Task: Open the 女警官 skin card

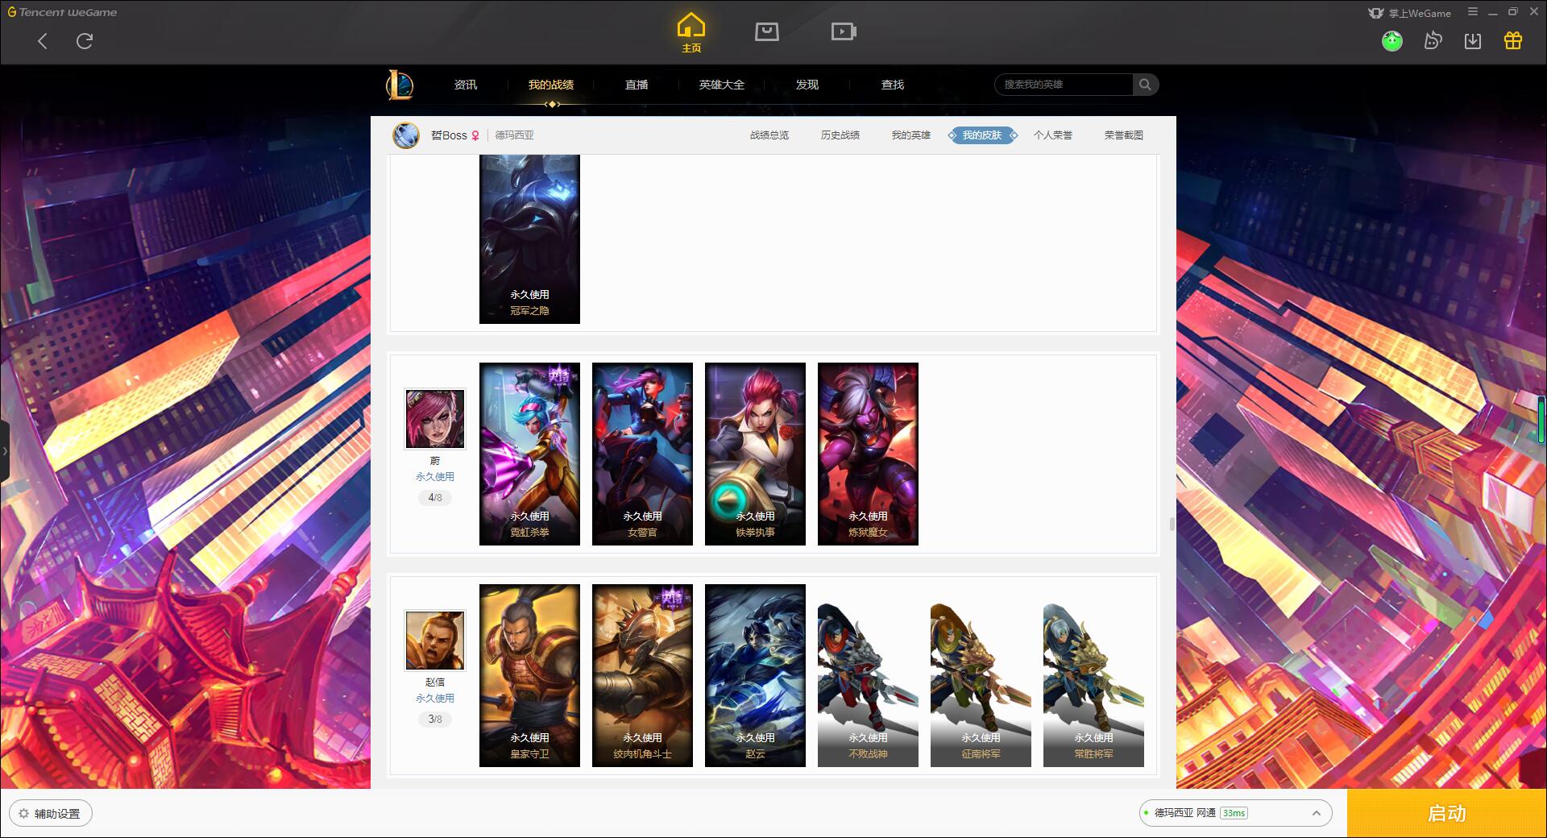Action: pos(642,454)
